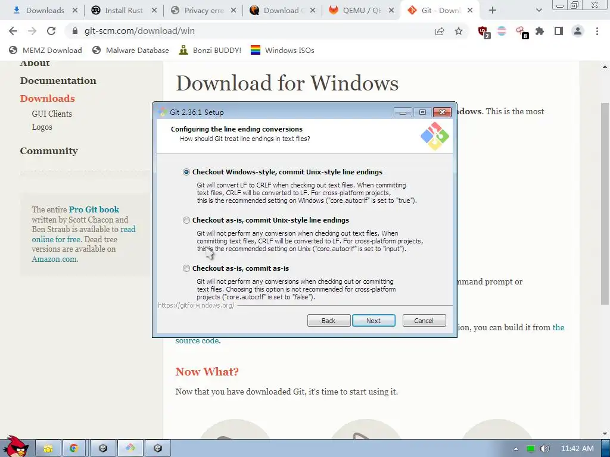Open the source code link
Viewport: 610px width, 457px height.
tap(198, 341)
